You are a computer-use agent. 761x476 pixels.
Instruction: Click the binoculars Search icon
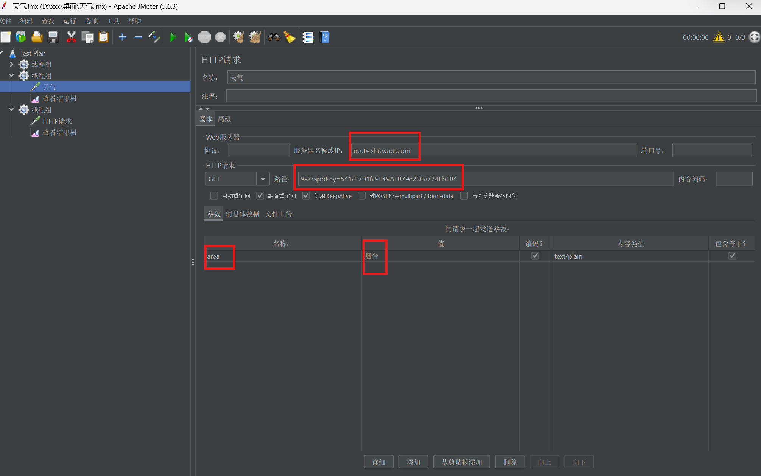click(274, 37)
